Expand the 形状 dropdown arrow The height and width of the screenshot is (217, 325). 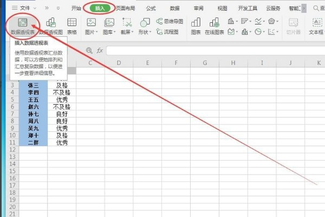[x=150, y=32]
